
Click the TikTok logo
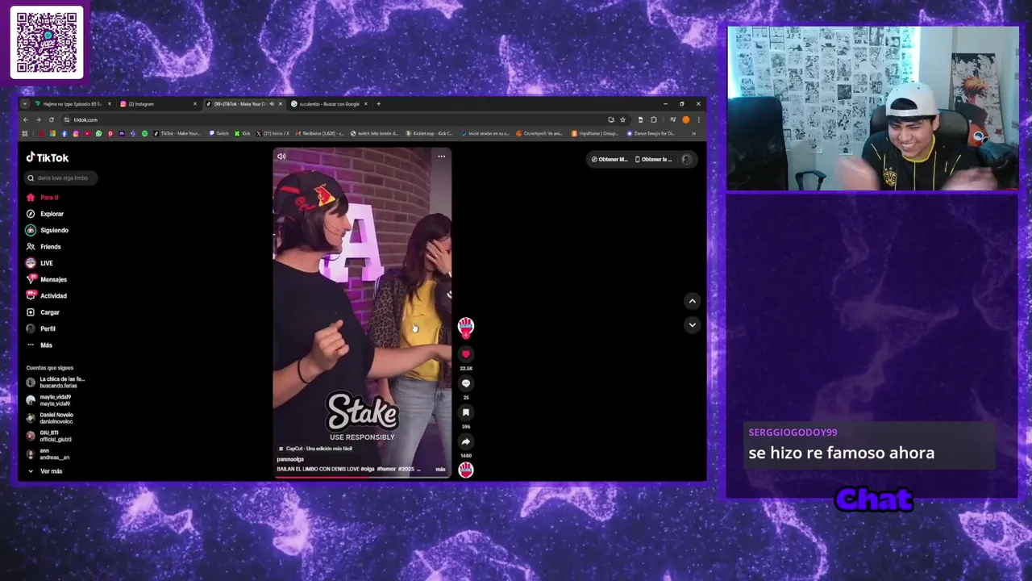coord(48,157)
